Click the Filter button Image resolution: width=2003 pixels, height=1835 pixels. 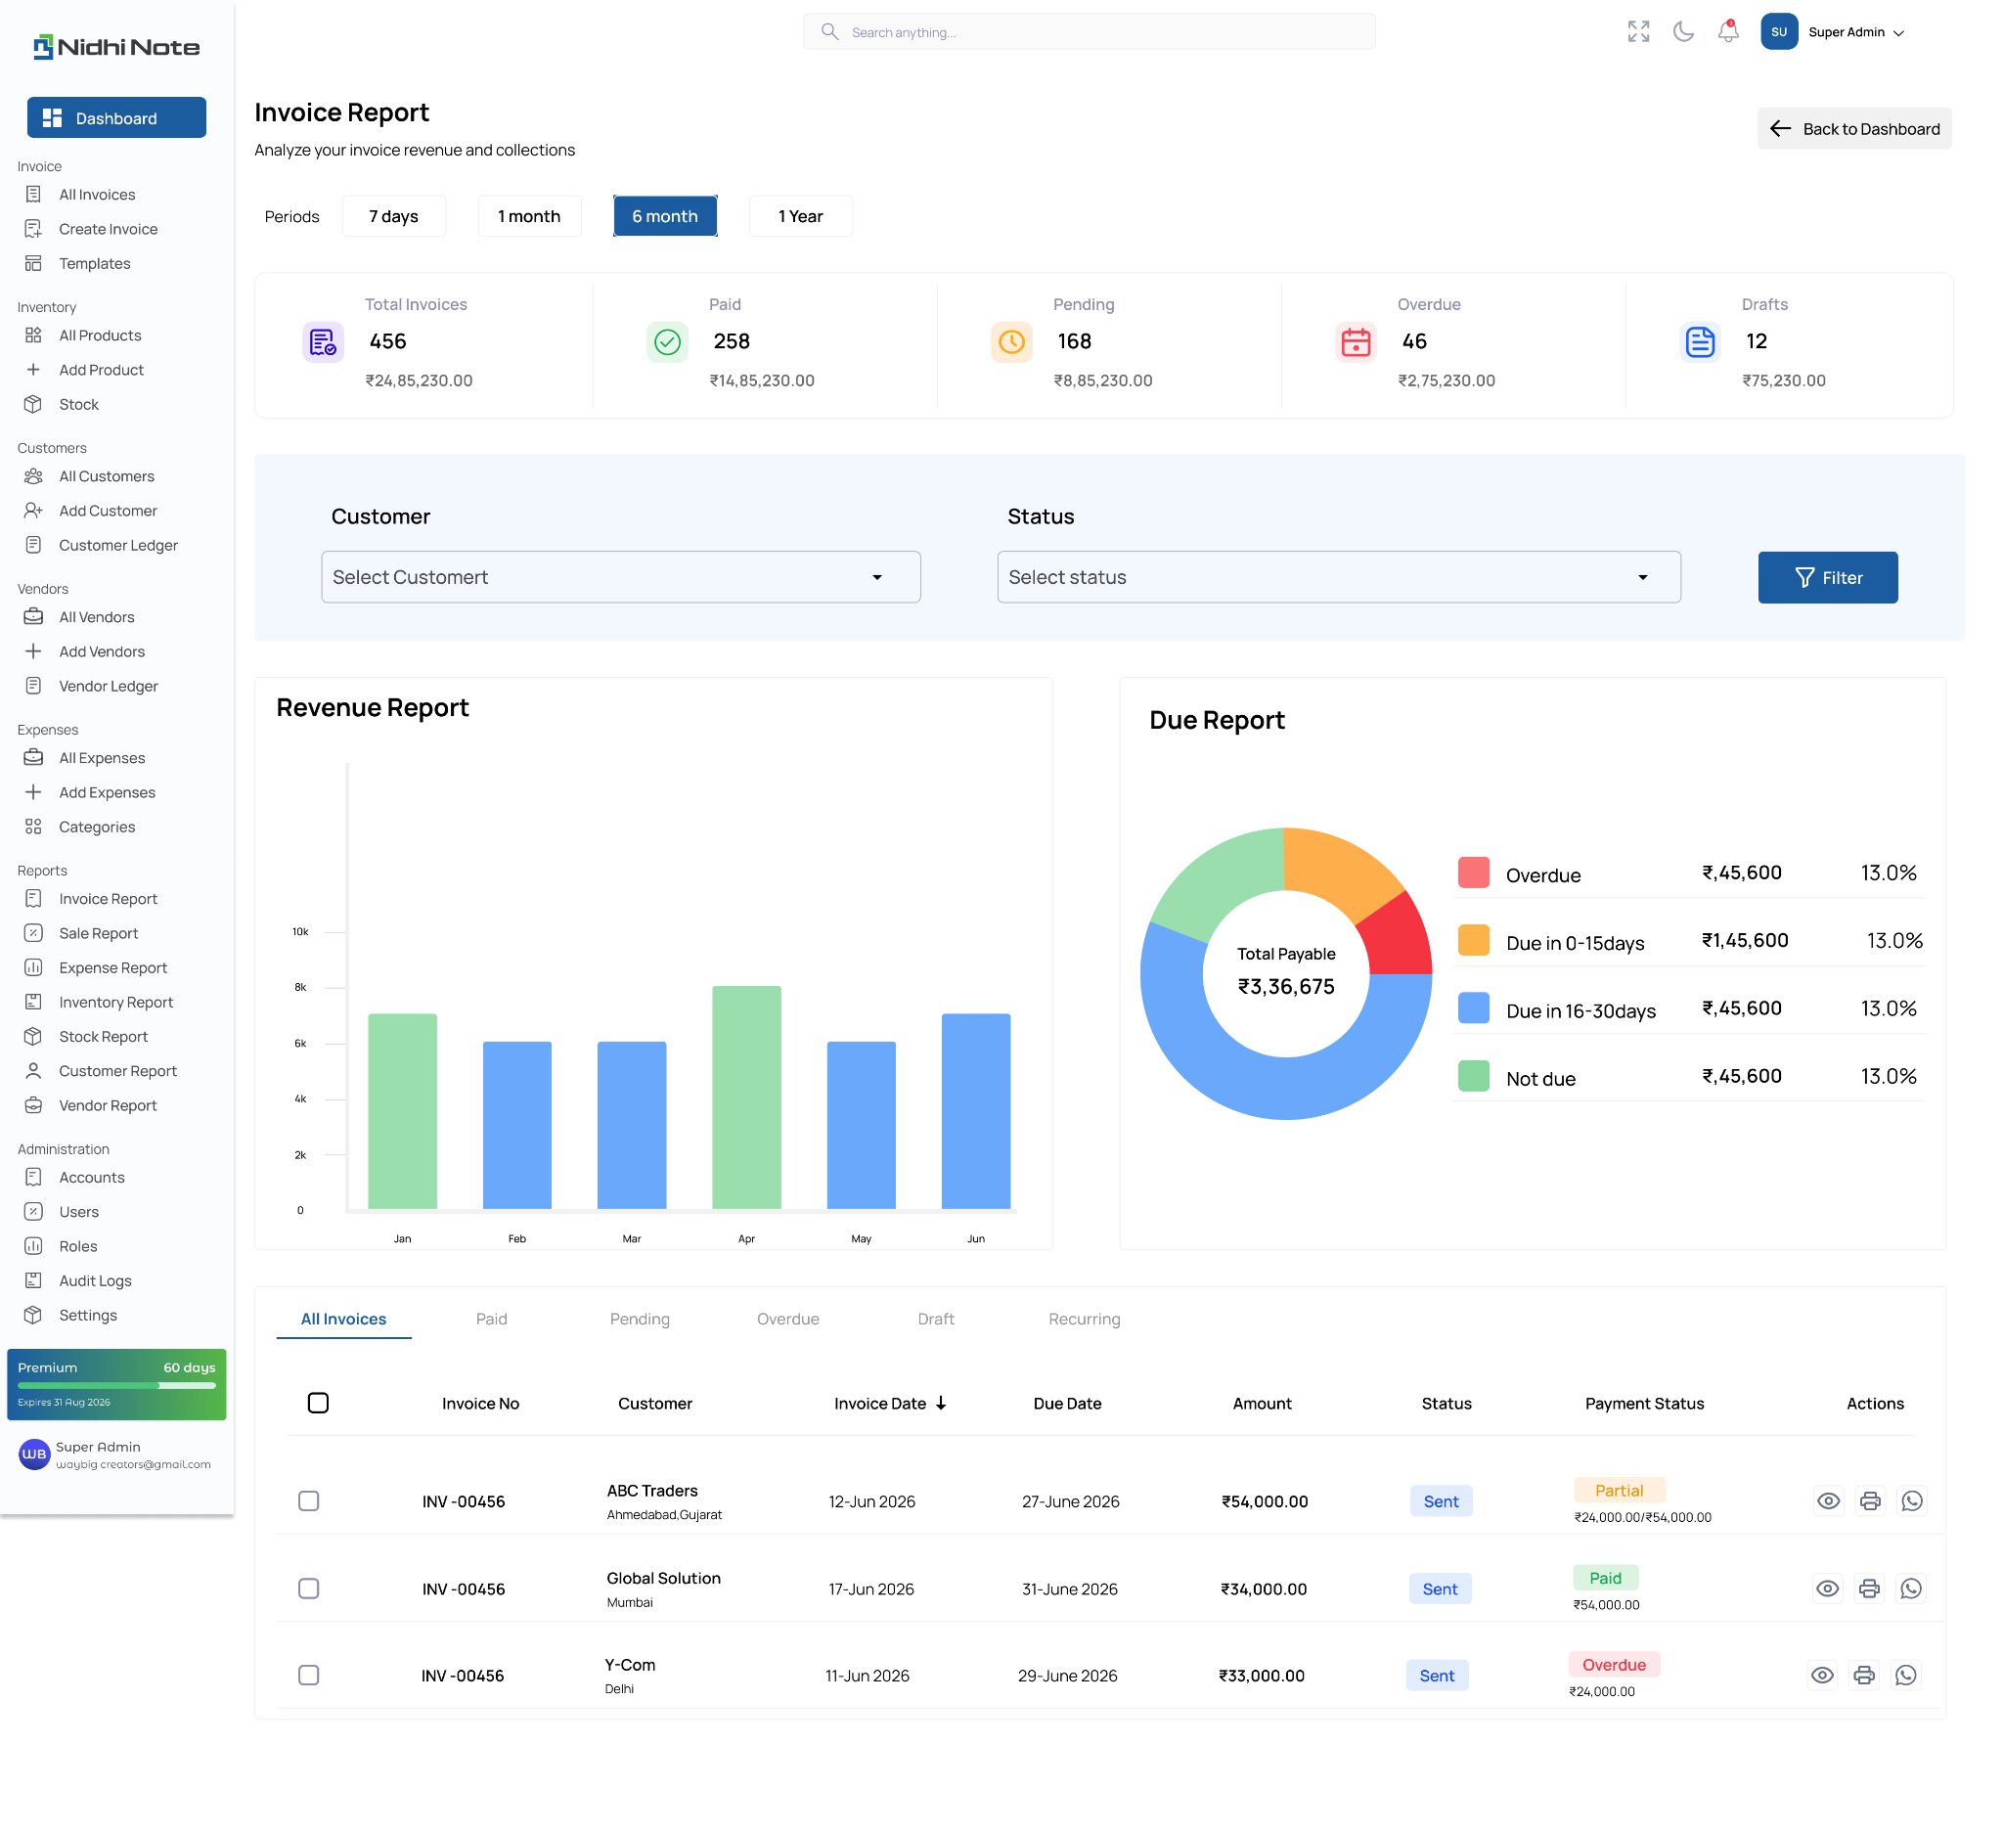click(1827, 577)
